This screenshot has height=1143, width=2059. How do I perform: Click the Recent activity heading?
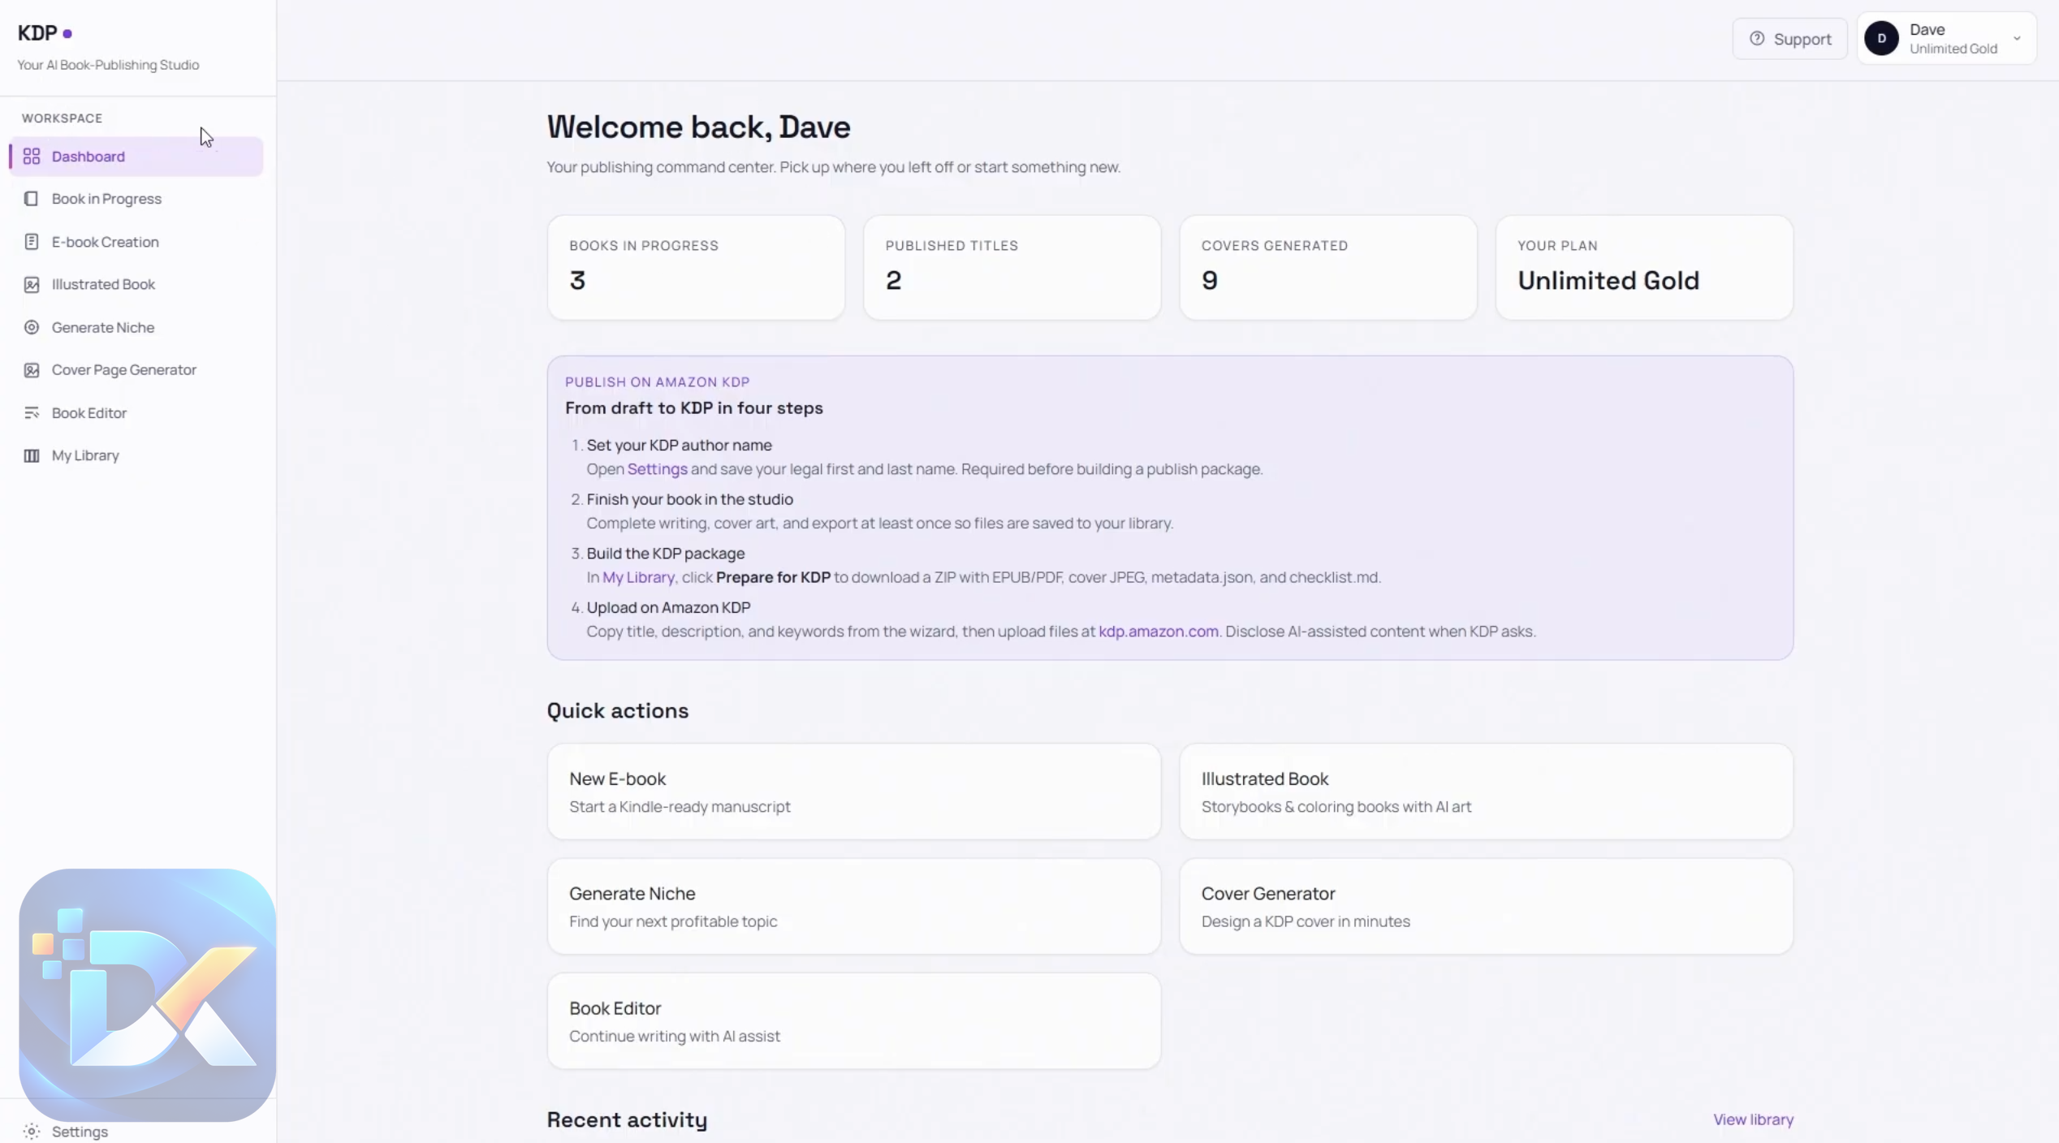click(627, 1119)
